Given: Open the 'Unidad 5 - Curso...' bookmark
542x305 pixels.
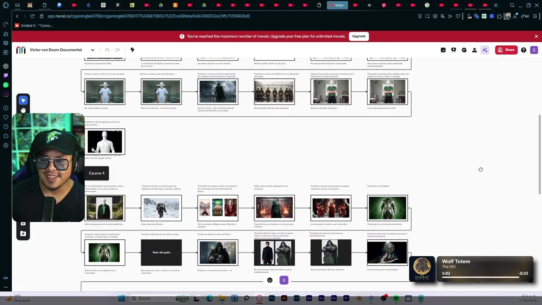Looking at the screenshot, I should tap(33, 25).
